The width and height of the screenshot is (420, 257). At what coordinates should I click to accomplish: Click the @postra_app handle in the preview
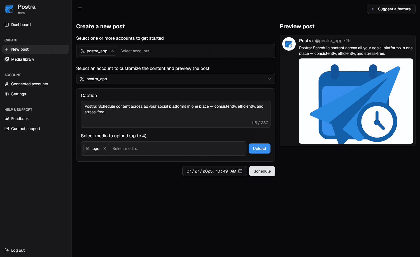(329, 41)
